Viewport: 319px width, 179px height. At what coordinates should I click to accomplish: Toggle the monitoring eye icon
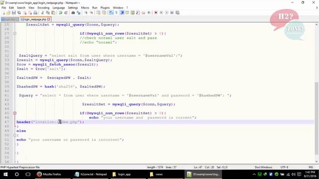point(149,13)
